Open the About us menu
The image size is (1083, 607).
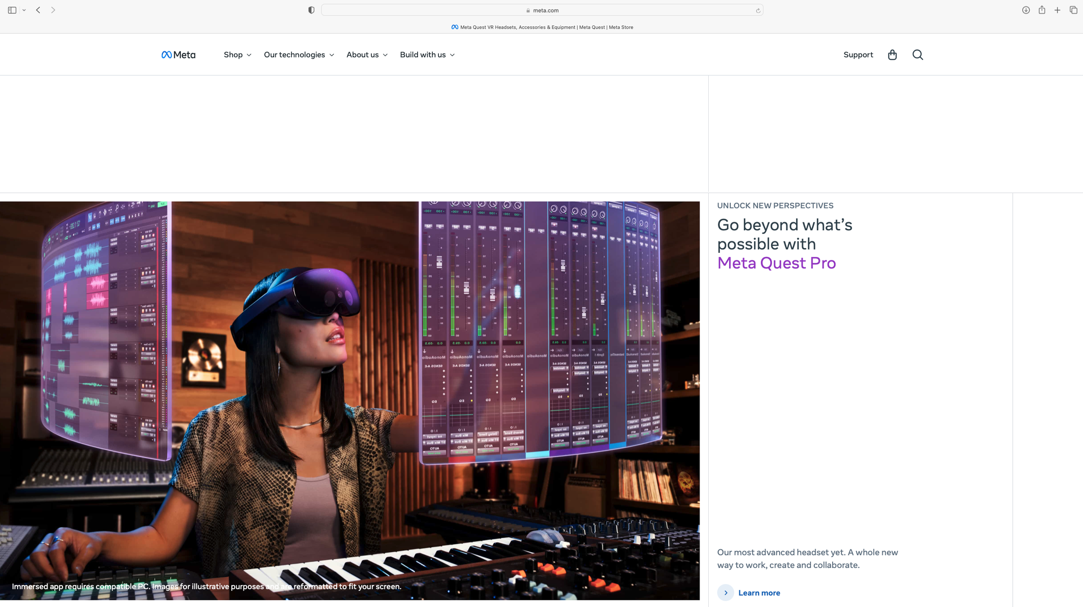(x=367, y=55)
